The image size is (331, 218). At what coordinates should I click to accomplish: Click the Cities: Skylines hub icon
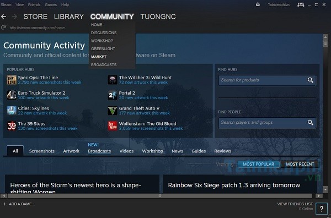point(12,111)
